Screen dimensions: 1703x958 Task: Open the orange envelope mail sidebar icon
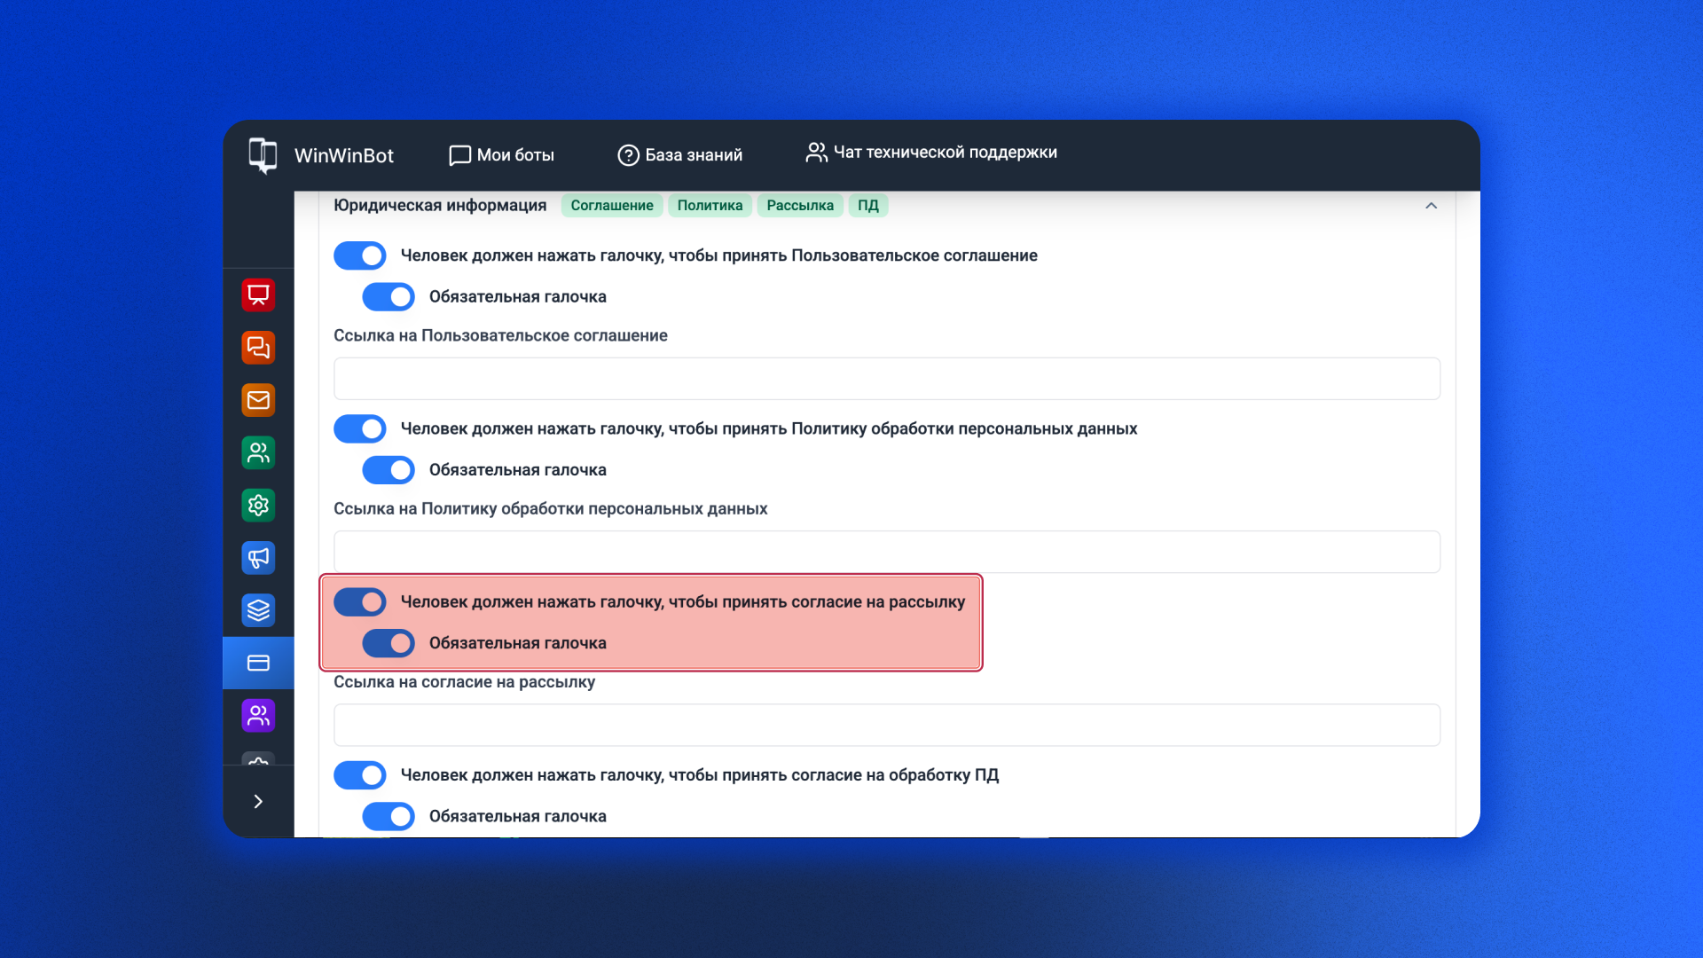coord(258,400)
